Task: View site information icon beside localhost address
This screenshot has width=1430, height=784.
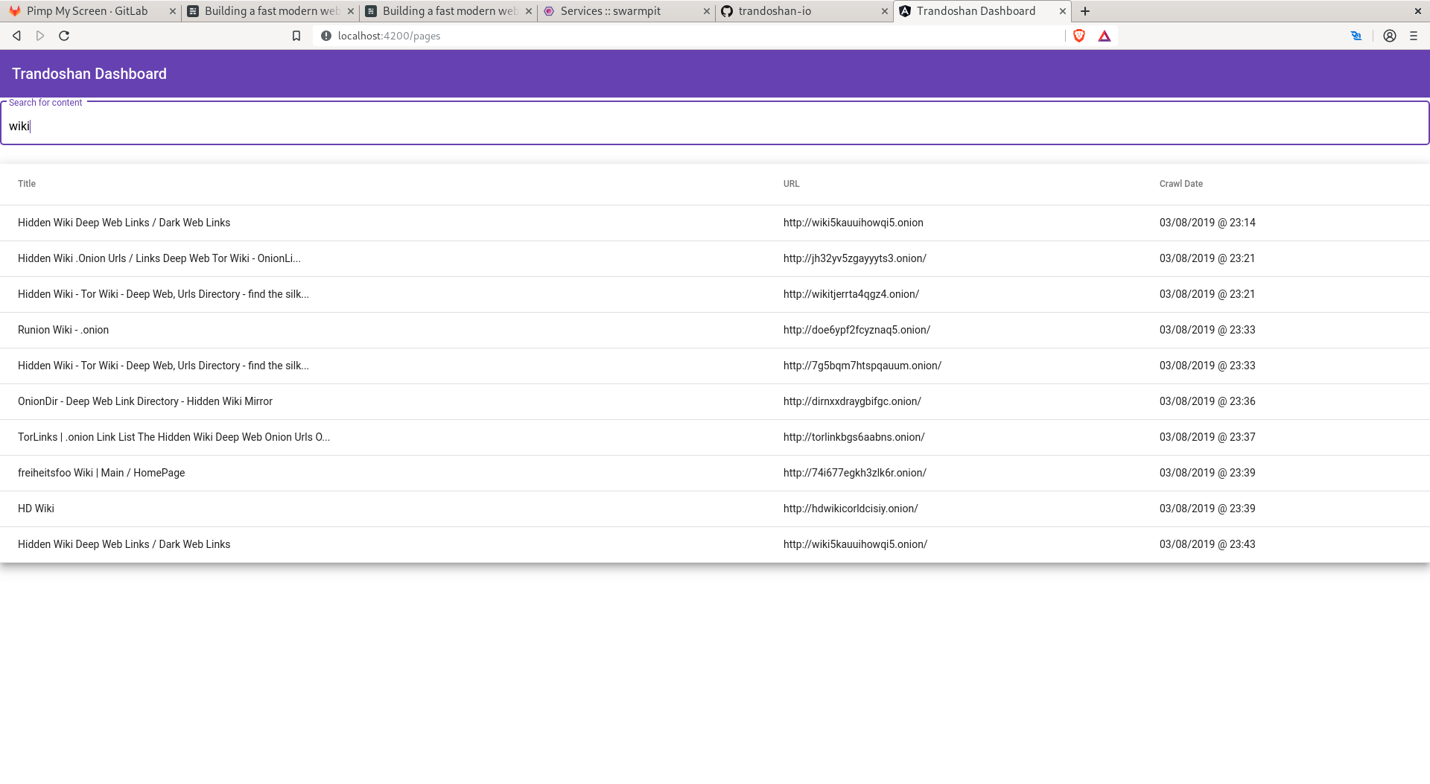Action: point(326,36)
